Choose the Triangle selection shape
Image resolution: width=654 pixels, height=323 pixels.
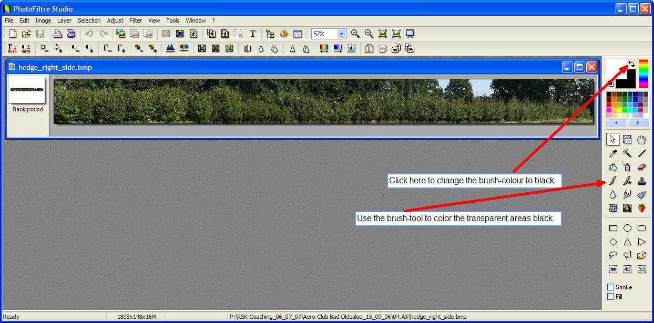click(x=627, y=242)
